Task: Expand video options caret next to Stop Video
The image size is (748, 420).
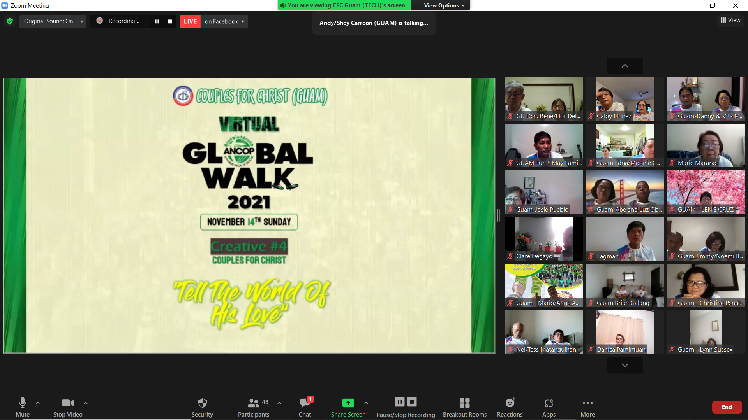Action: click(86, 403)
